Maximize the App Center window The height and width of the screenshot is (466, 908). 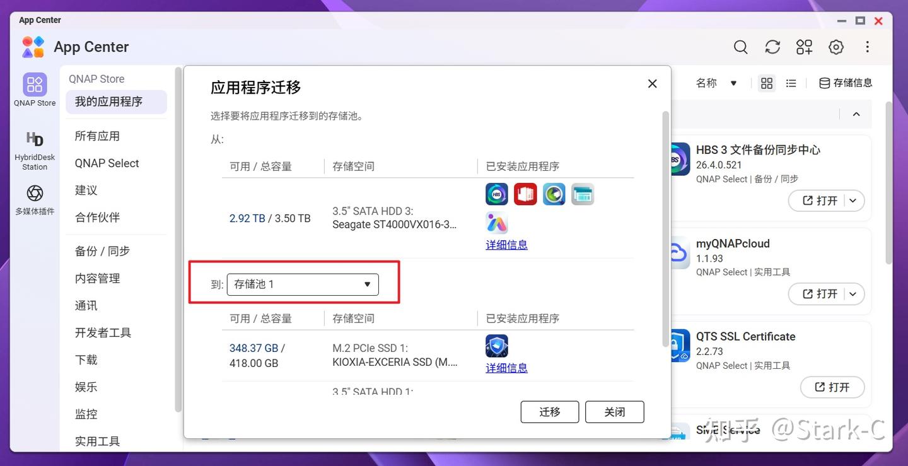click(x=860, y=21)
